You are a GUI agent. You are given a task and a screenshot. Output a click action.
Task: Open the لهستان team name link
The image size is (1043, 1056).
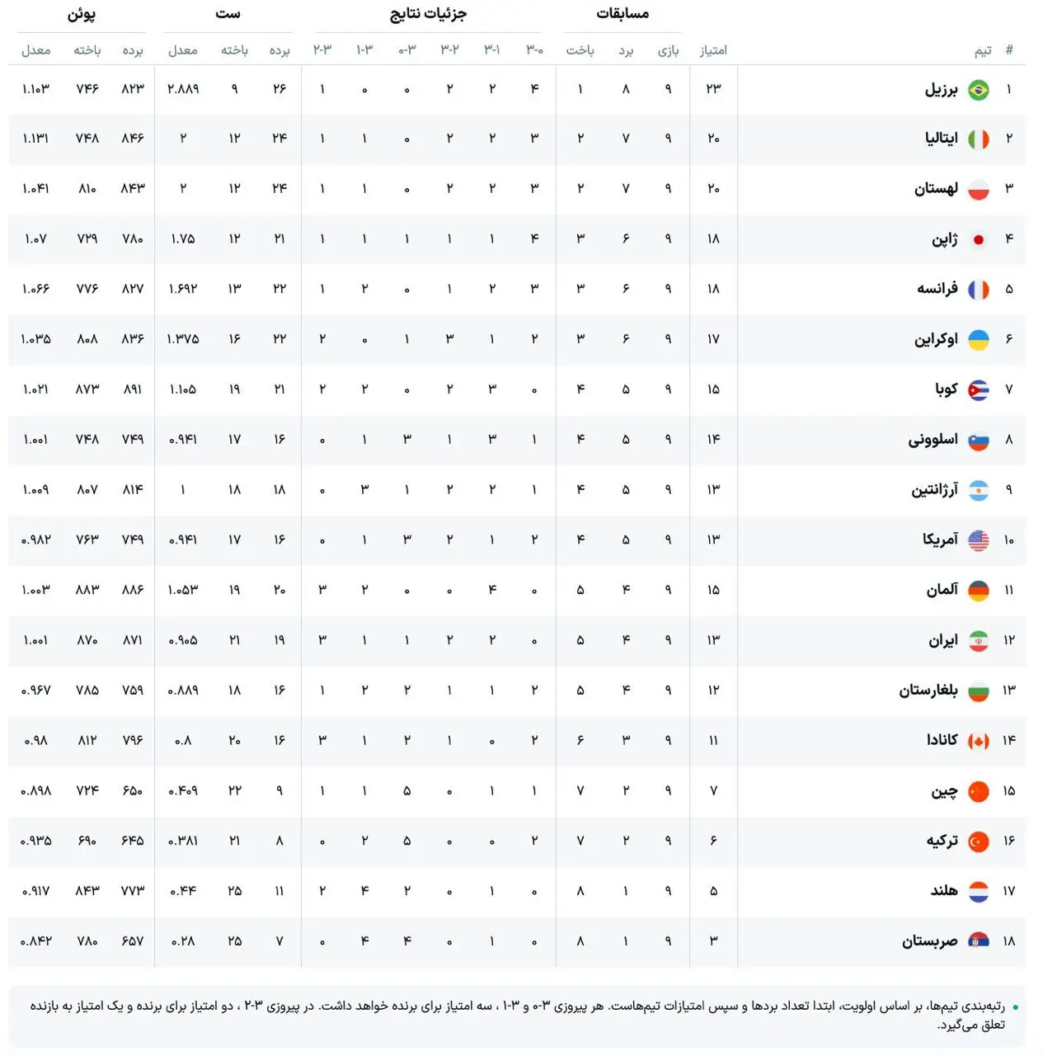coord(936,189)
